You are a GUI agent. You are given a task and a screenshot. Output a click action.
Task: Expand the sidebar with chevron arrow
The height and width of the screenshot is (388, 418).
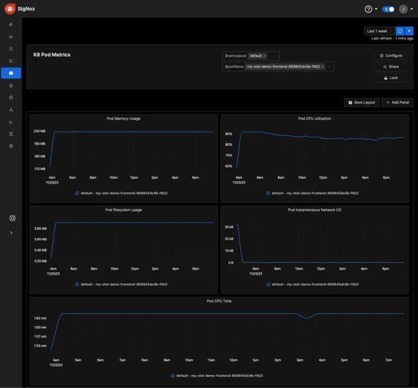tap(11, 233)
